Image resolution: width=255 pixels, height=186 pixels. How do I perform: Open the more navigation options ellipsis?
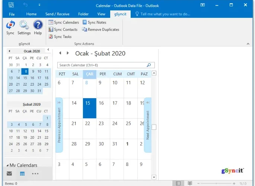click(x=35, y=174)
